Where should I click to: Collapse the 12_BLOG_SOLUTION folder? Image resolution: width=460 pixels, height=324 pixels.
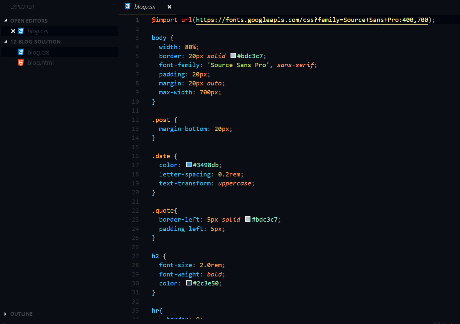(x=5, y=42)
